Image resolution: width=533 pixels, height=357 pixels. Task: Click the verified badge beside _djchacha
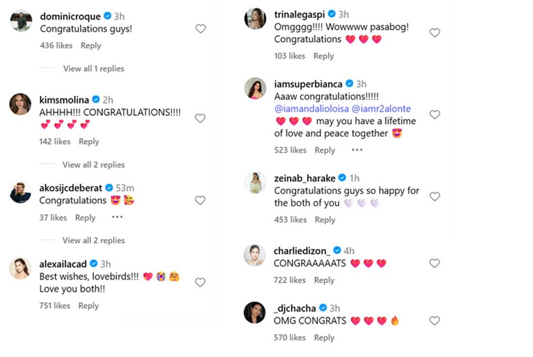(324, 308)
